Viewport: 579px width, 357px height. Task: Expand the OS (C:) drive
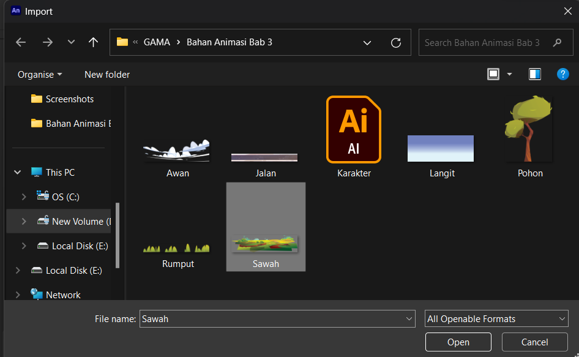24,197
